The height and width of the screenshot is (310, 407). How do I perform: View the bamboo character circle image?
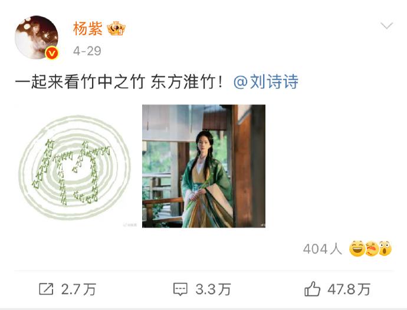pos(74,166)
